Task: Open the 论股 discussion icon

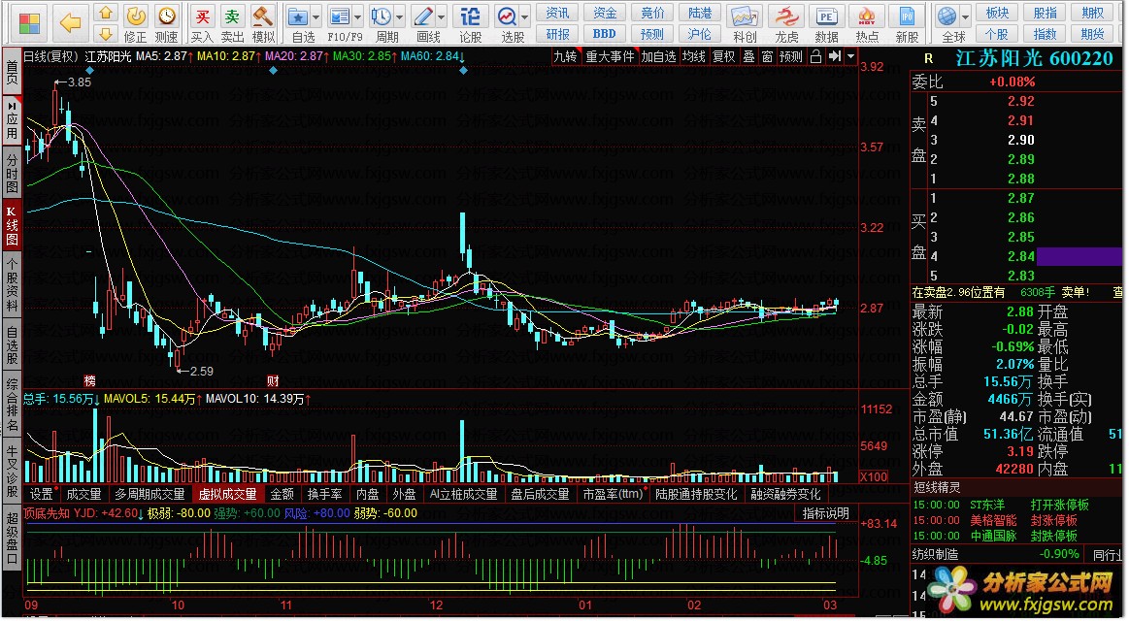Action: pyautogui.click(x=470, y=16)
